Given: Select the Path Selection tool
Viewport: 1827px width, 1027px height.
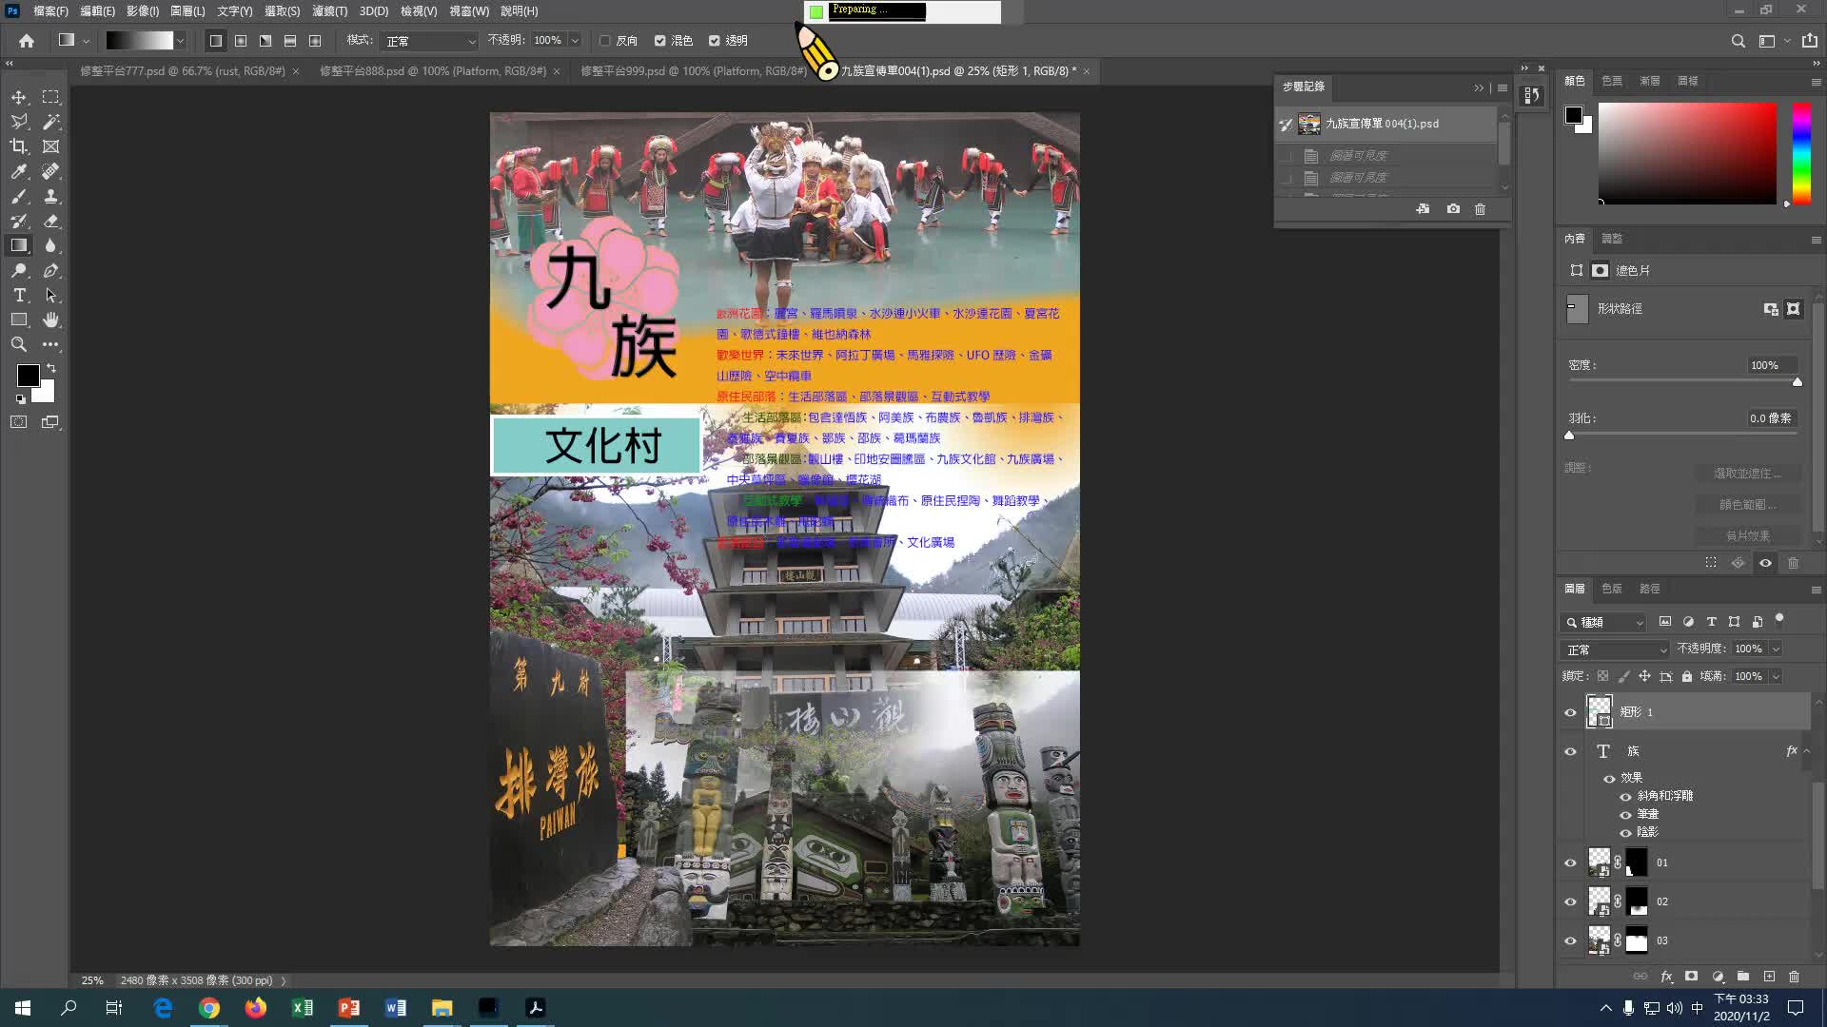Looking at the screenshot, I should coord(50,295).
